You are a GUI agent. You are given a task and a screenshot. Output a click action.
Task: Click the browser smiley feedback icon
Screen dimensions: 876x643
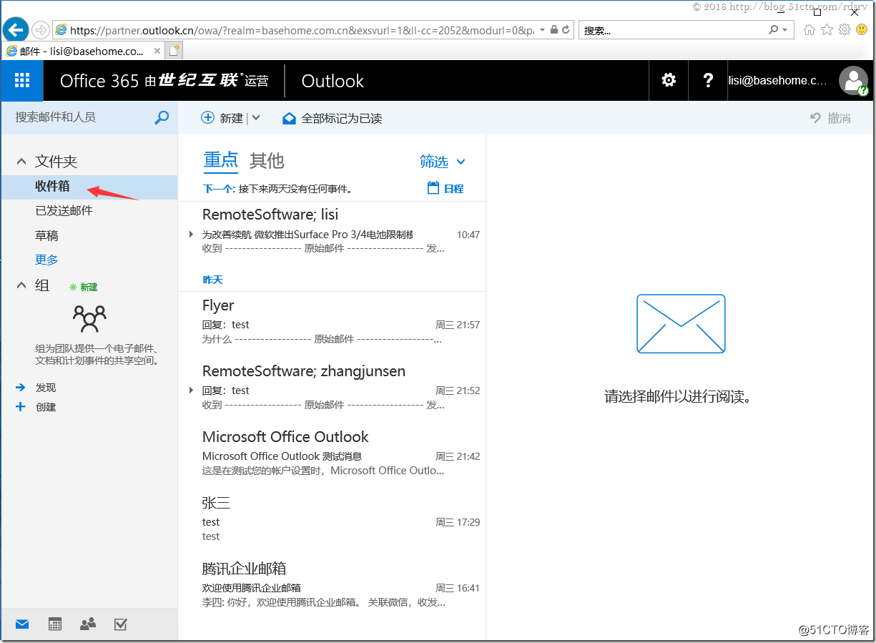pyautogui.click(x=862, y=30)
